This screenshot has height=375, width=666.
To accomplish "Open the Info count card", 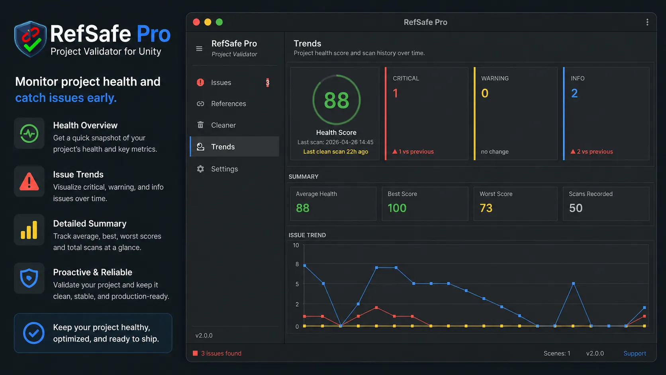I will click(606, 114).
